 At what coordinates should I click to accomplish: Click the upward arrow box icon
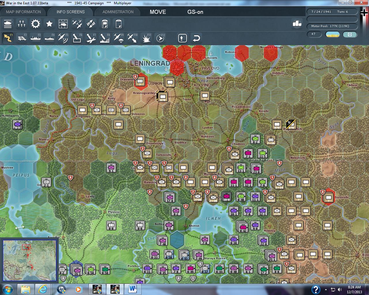pos(182,38)
